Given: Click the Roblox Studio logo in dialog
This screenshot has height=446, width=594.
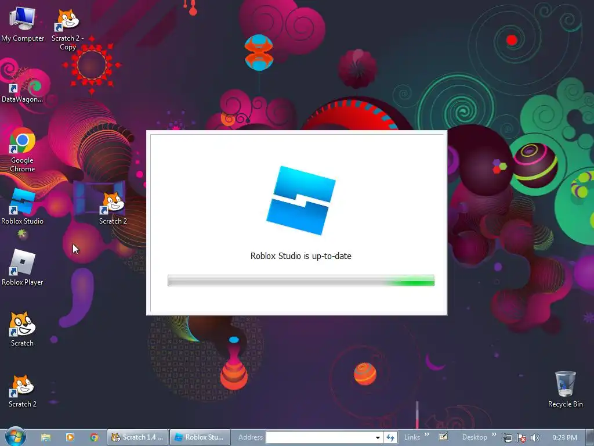Looking at the screenshot, I should (x=301, y=200).
